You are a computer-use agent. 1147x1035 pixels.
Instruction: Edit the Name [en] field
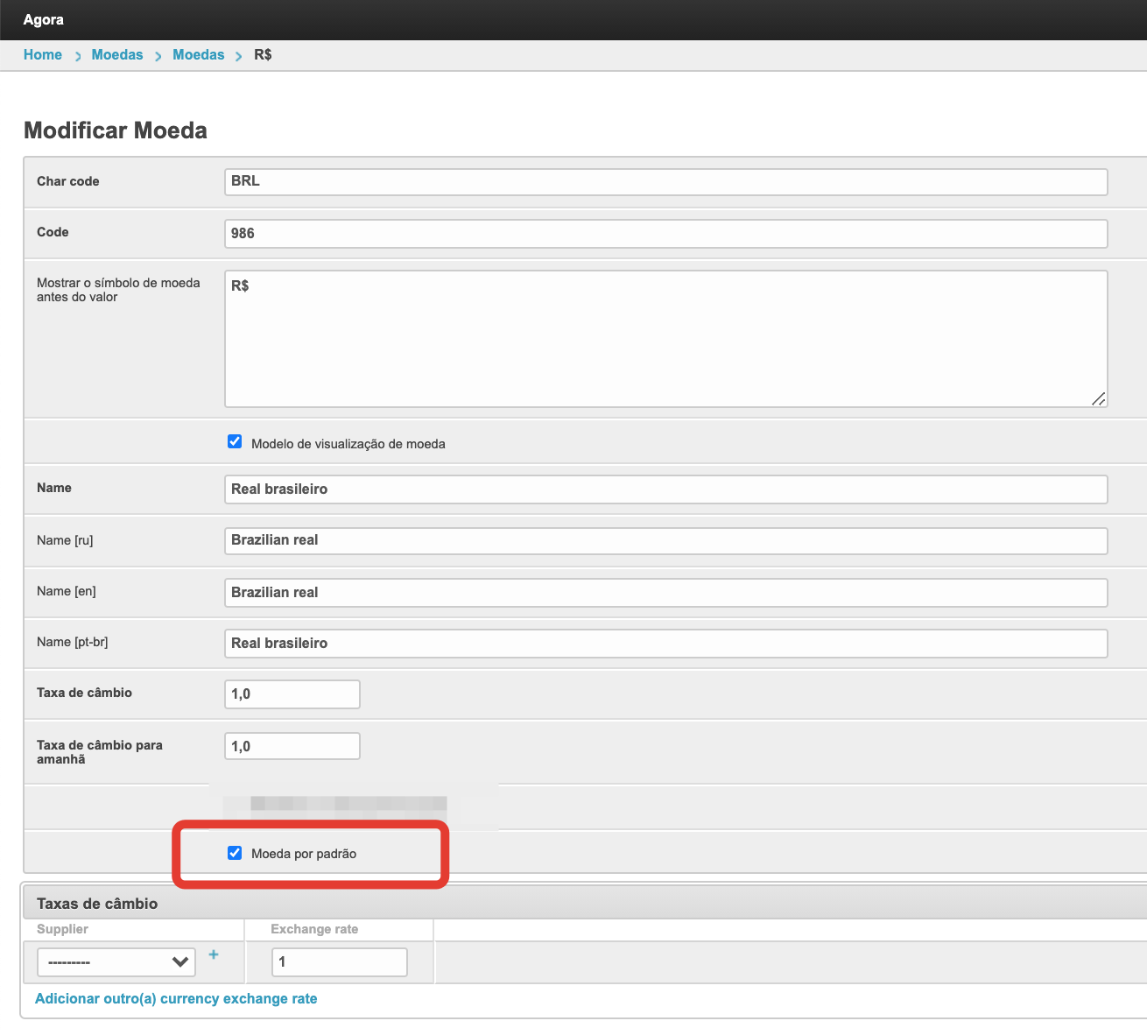pos(665,593)
